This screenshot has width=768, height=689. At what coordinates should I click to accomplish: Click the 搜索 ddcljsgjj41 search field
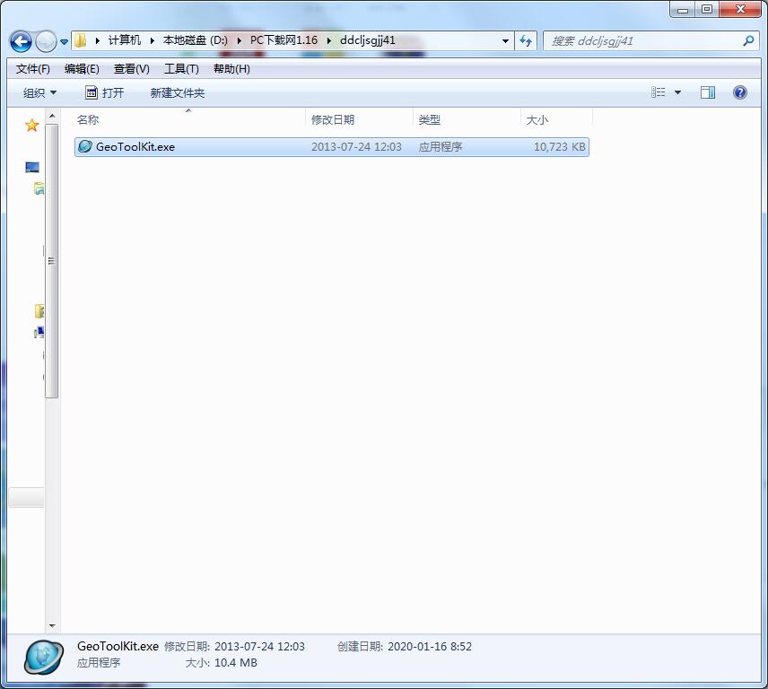click(641, 41)
